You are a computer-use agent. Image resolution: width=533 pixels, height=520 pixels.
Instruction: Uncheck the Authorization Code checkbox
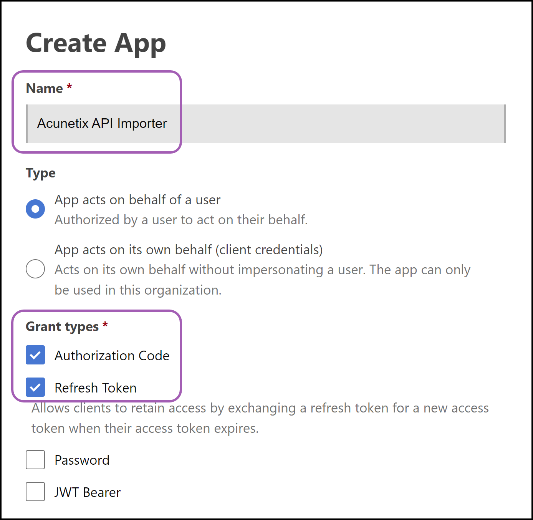(35, 355)
